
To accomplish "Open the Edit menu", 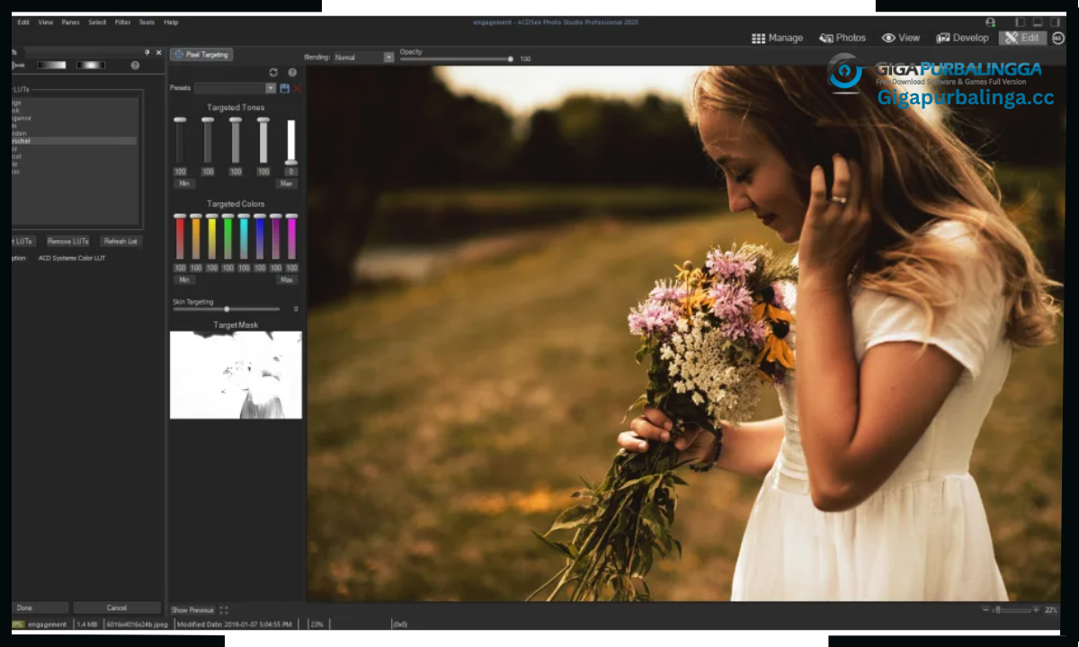I will 23,22.
